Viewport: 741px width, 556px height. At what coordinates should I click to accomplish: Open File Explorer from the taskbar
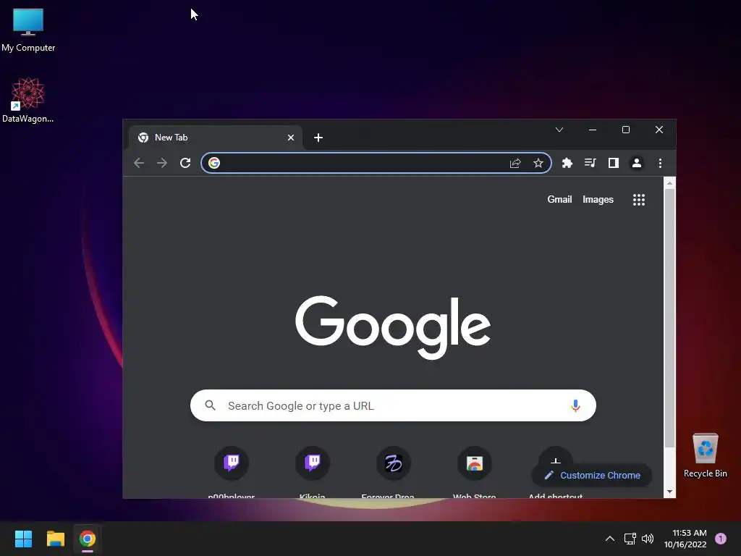pos(55,539)
